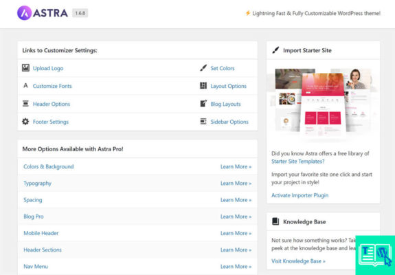Click the Knowledge Base book icon
395x275 pixels.
click(x=275, y=221)
